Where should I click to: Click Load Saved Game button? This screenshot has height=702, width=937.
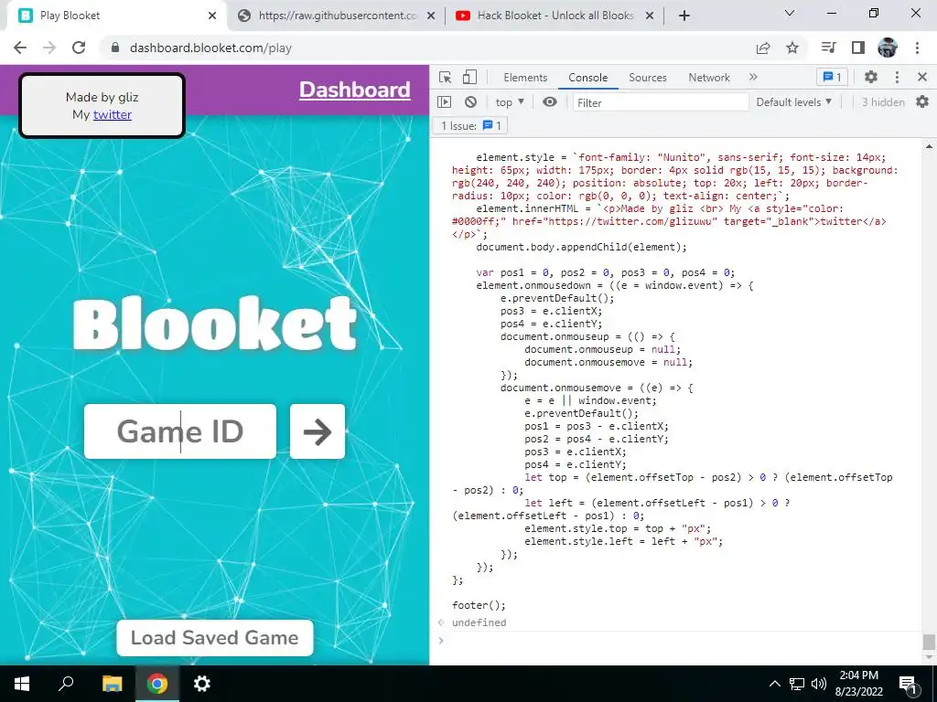tap(214, 637)
